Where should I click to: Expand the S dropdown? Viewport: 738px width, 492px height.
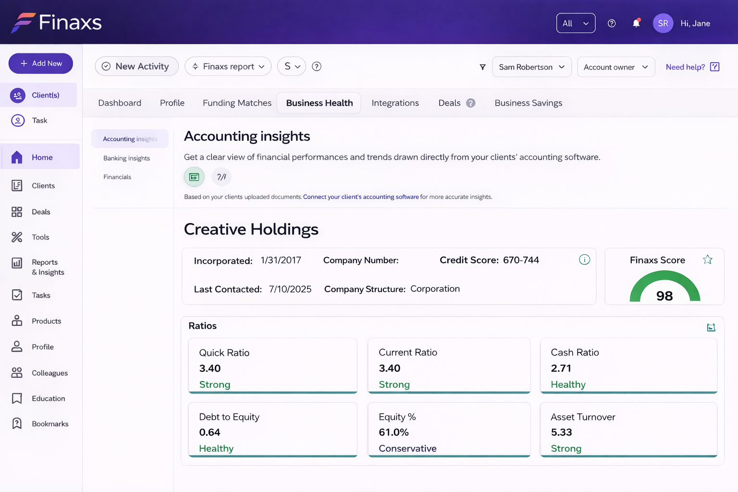(292, 66)
